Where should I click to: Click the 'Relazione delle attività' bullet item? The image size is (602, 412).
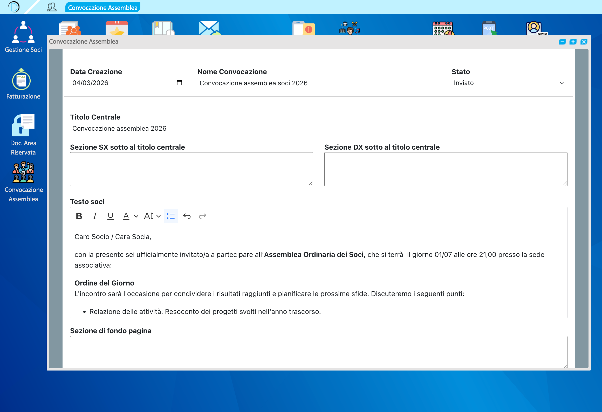coord(205,312)
